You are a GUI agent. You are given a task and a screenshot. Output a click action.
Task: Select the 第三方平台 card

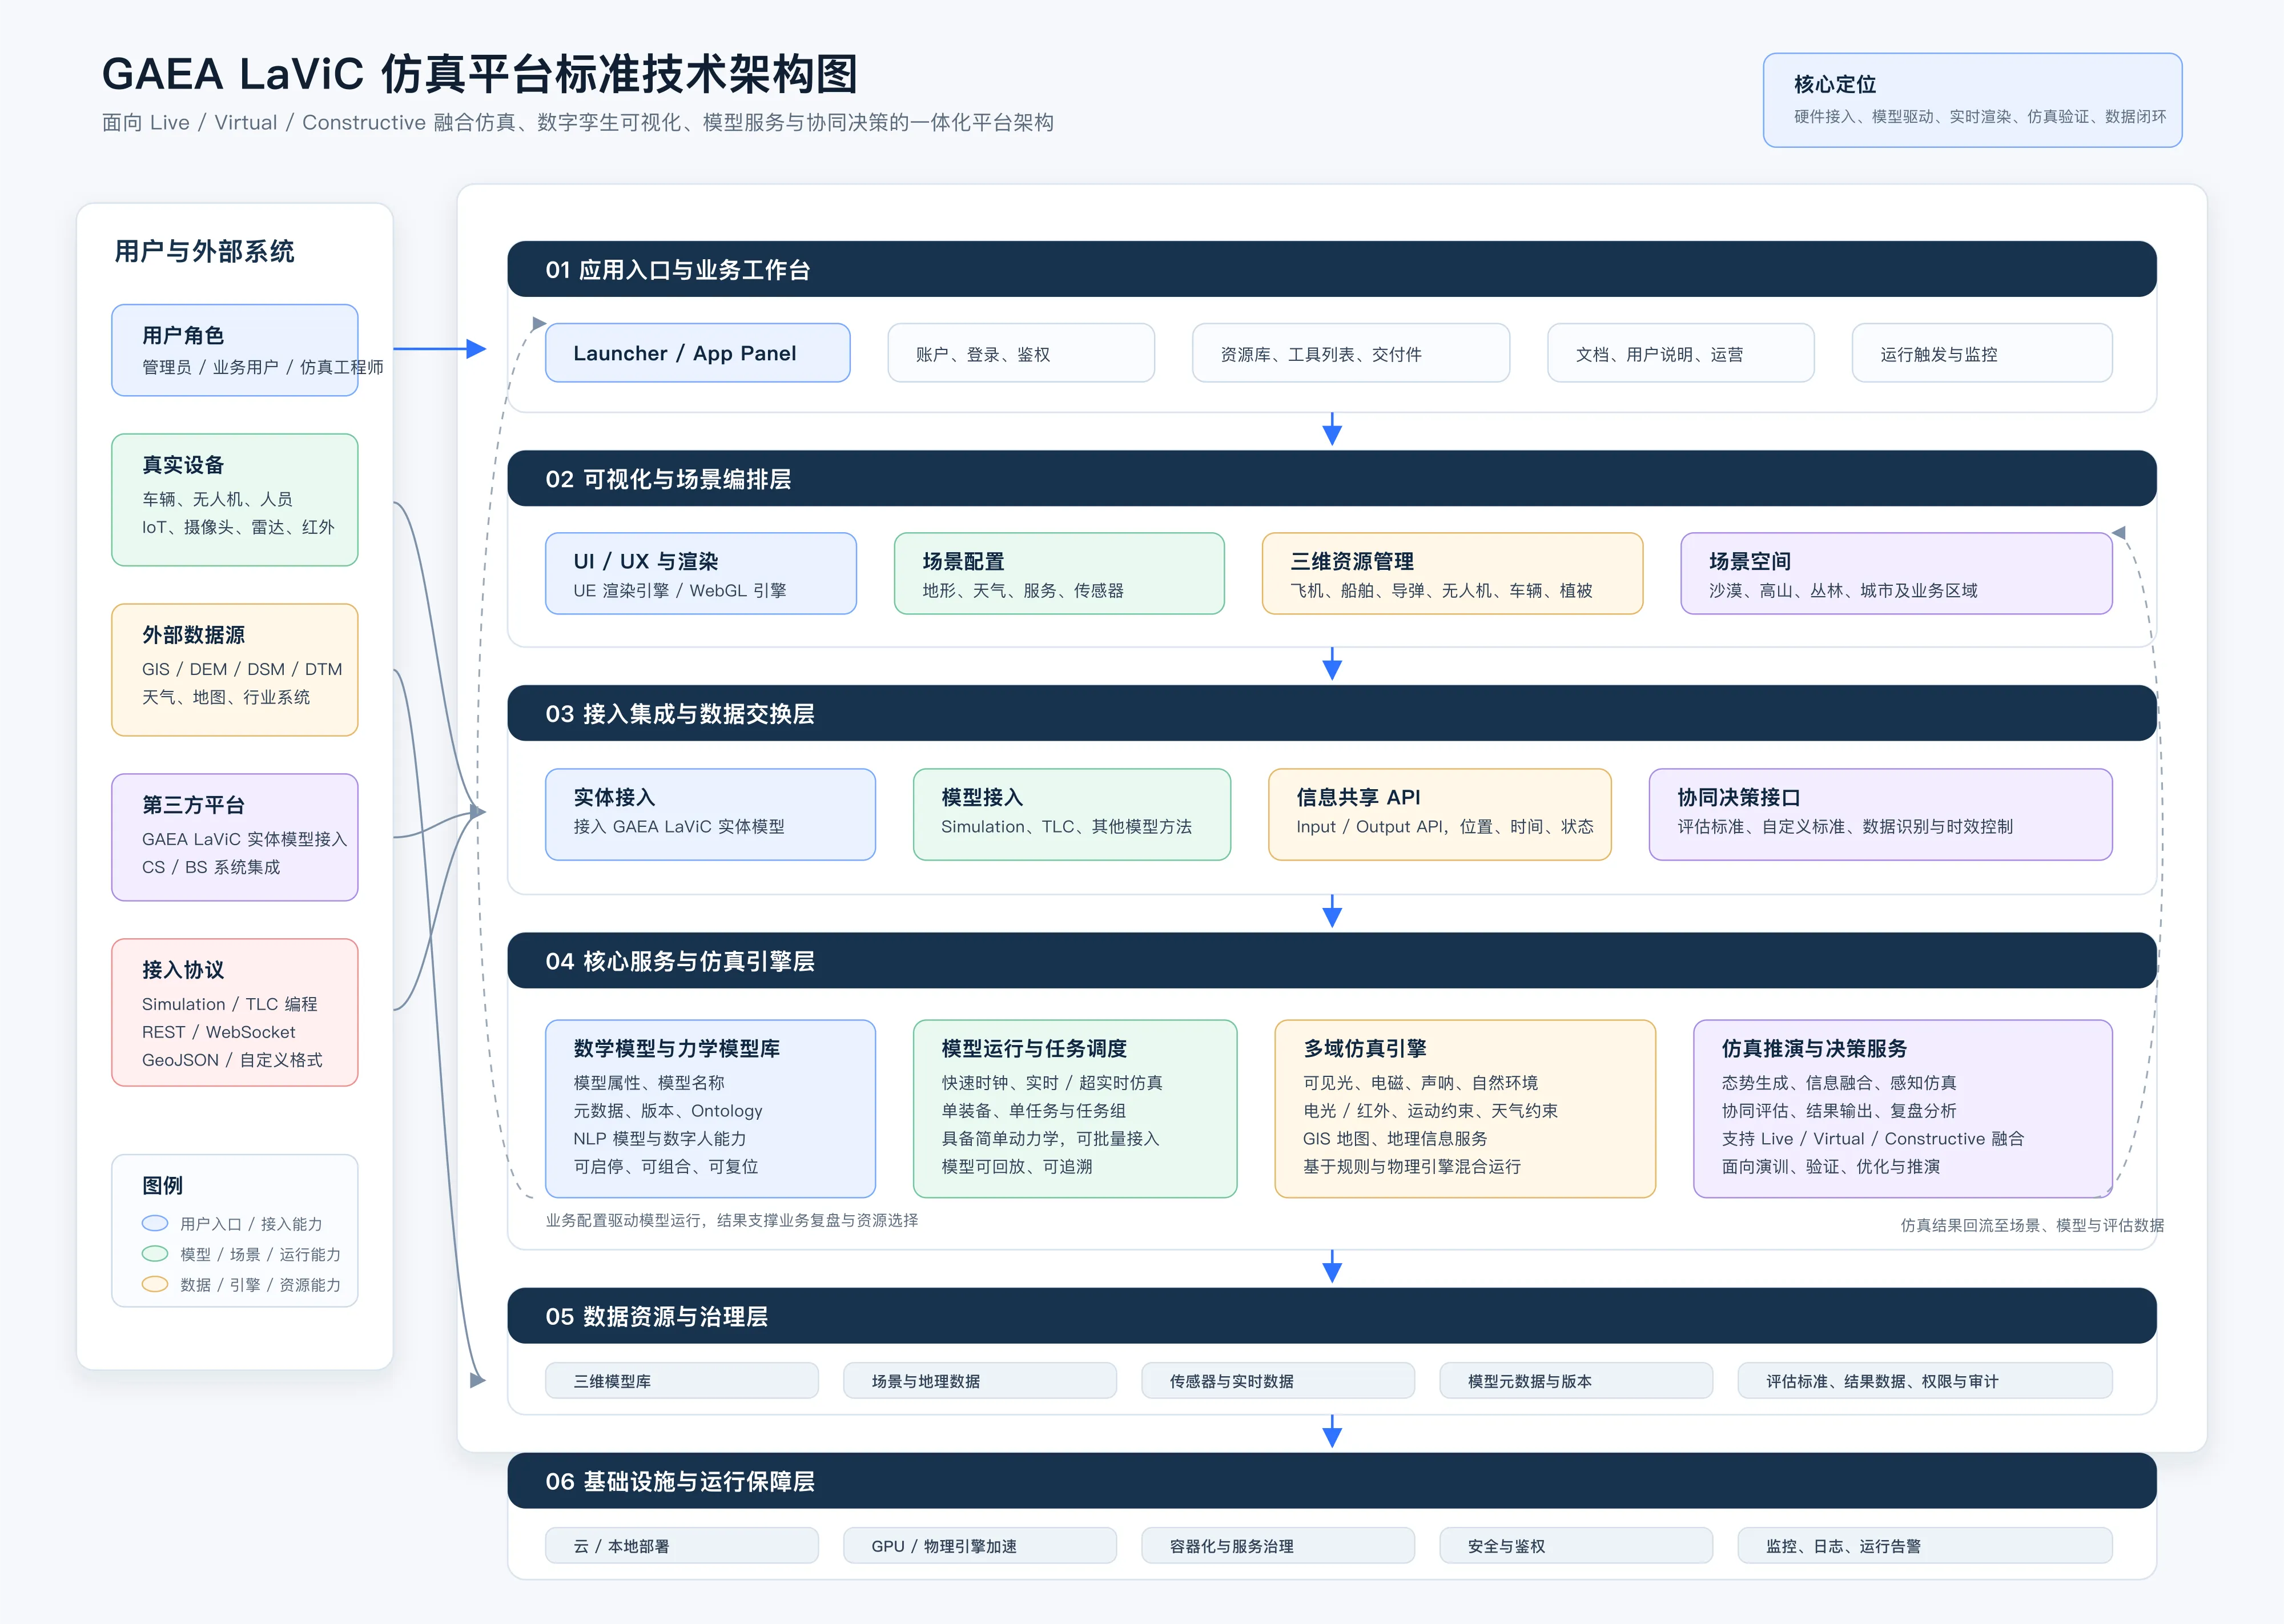235,837
